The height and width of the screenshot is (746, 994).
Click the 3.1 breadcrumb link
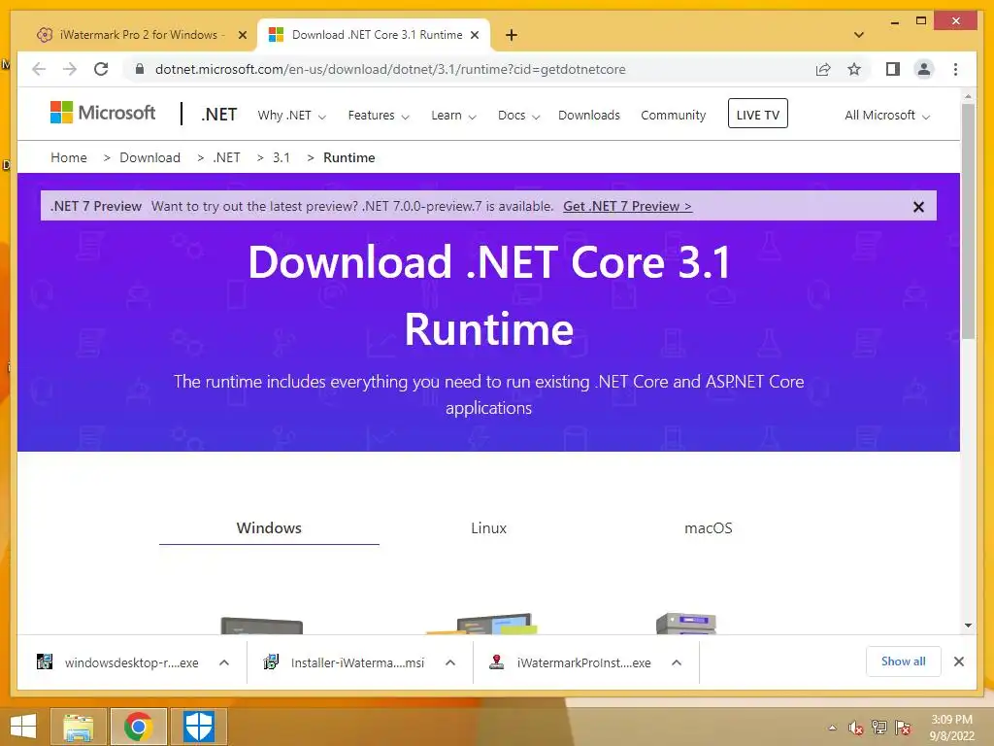(281, 157)
